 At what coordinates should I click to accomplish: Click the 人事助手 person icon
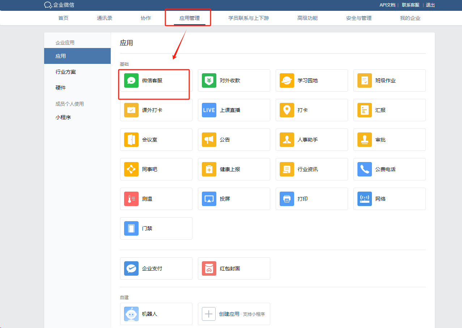287,140
